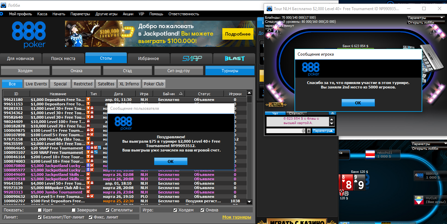The image size is (447, 224).
Task: Open the Касса menu
Action: [x=42, y=14]
